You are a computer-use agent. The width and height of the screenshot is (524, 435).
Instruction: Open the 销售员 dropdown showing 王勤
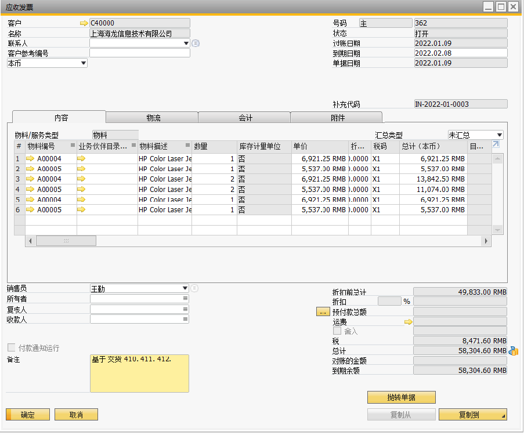tap(185, 288)
